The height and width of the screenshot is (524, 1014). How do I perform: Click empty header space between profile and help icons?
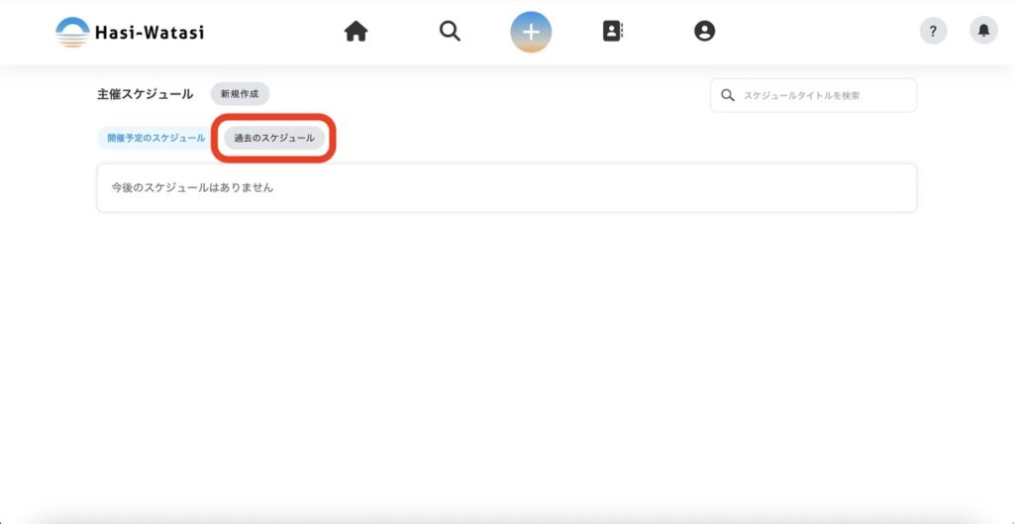817,31
